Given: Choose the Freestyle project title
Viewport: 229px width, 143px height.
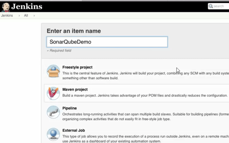Looking at the screenshot, I should [x=77, y=67].
